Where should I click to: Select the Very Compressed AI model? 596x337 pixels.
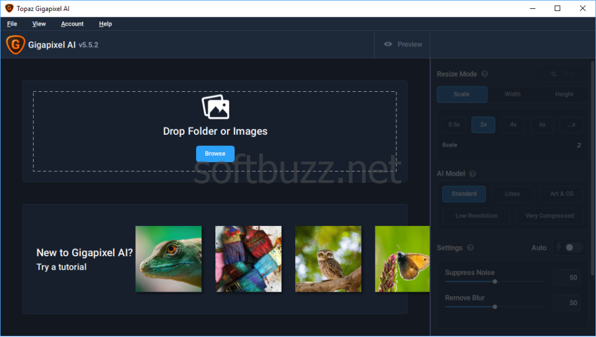[549, 216]
